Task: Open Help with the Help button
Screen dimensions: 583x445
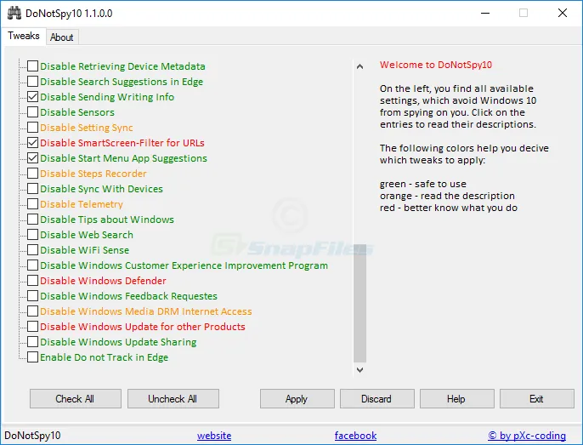Action: 457,399
